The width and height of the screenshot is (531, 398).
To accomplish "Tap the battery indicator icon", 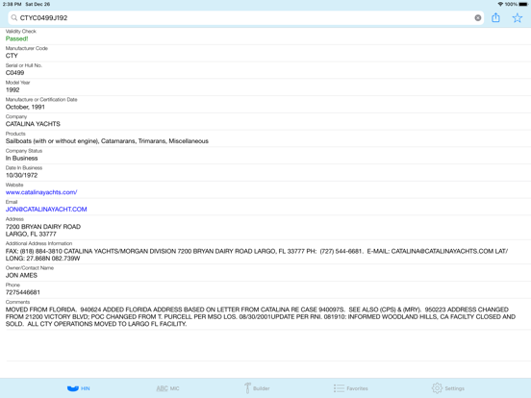I will (x=523, y=4).
